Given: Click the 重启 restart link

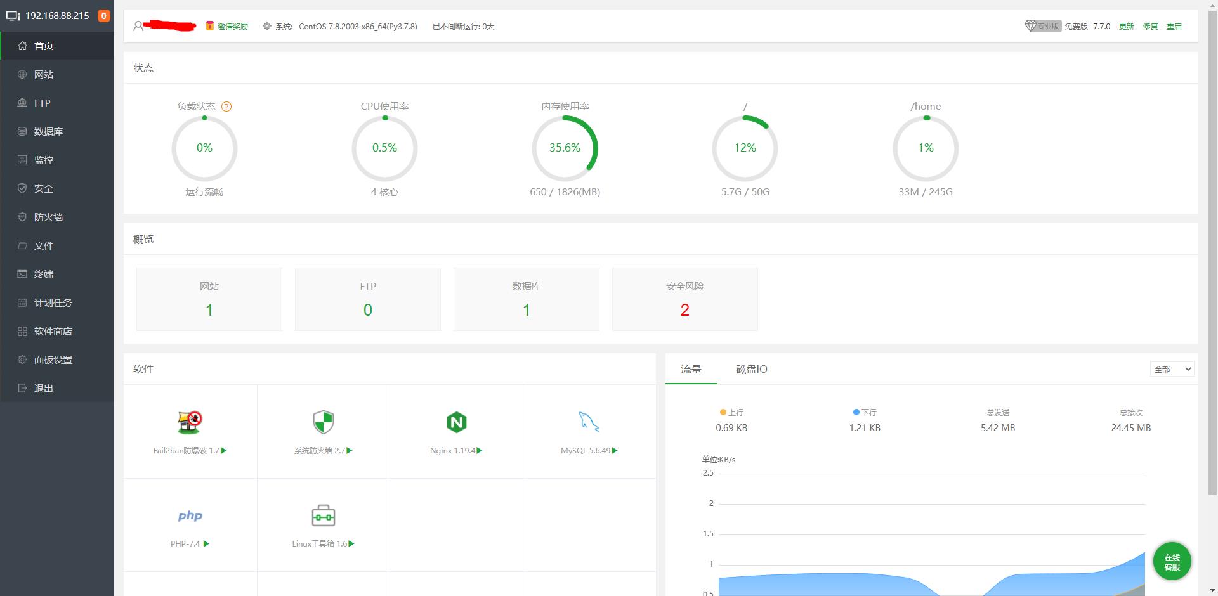Looking at the screenshot, I should pyautogui.click(x=1174, y=27).
